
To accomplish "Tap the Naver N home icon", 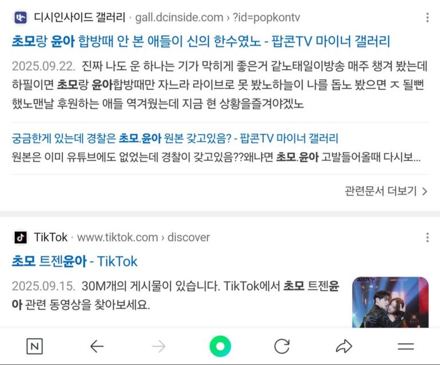I will [34, 346].
